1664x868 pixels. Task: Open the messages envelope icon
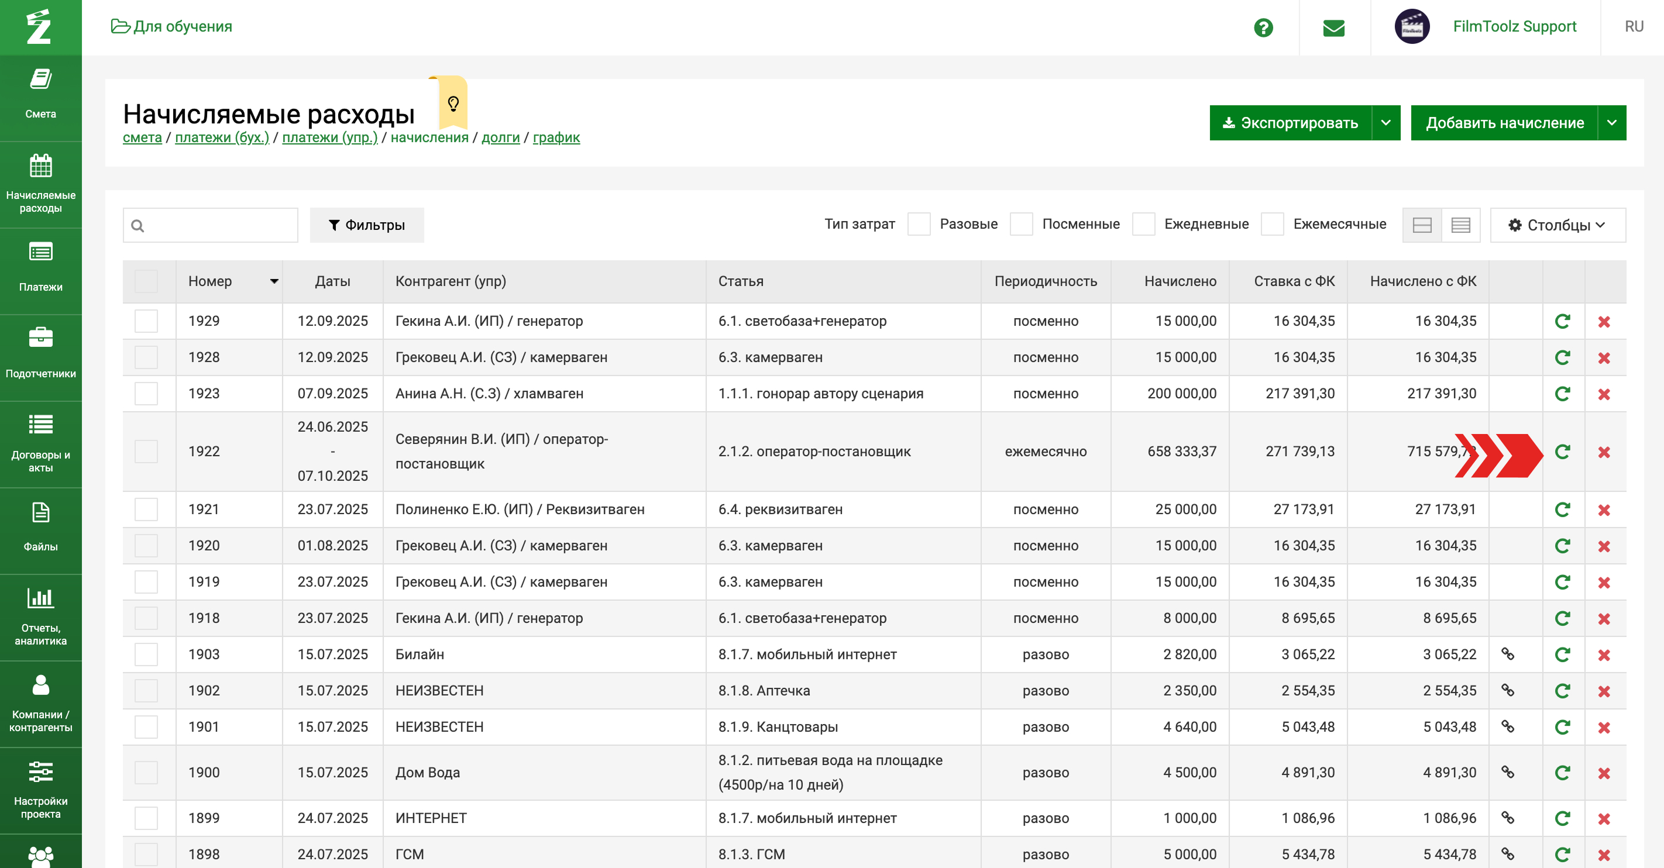point(1333,27)
